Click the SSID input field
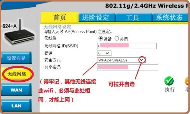The image size is (190, 114). coord(127,46)
